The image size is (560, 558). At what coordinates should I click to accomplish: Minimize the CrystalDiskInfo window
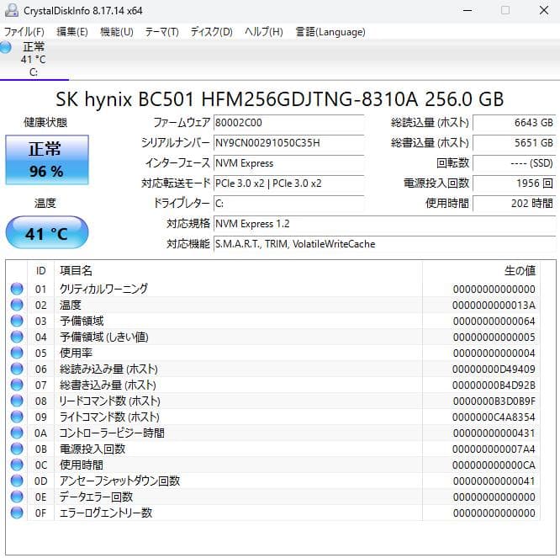point(468,10)
